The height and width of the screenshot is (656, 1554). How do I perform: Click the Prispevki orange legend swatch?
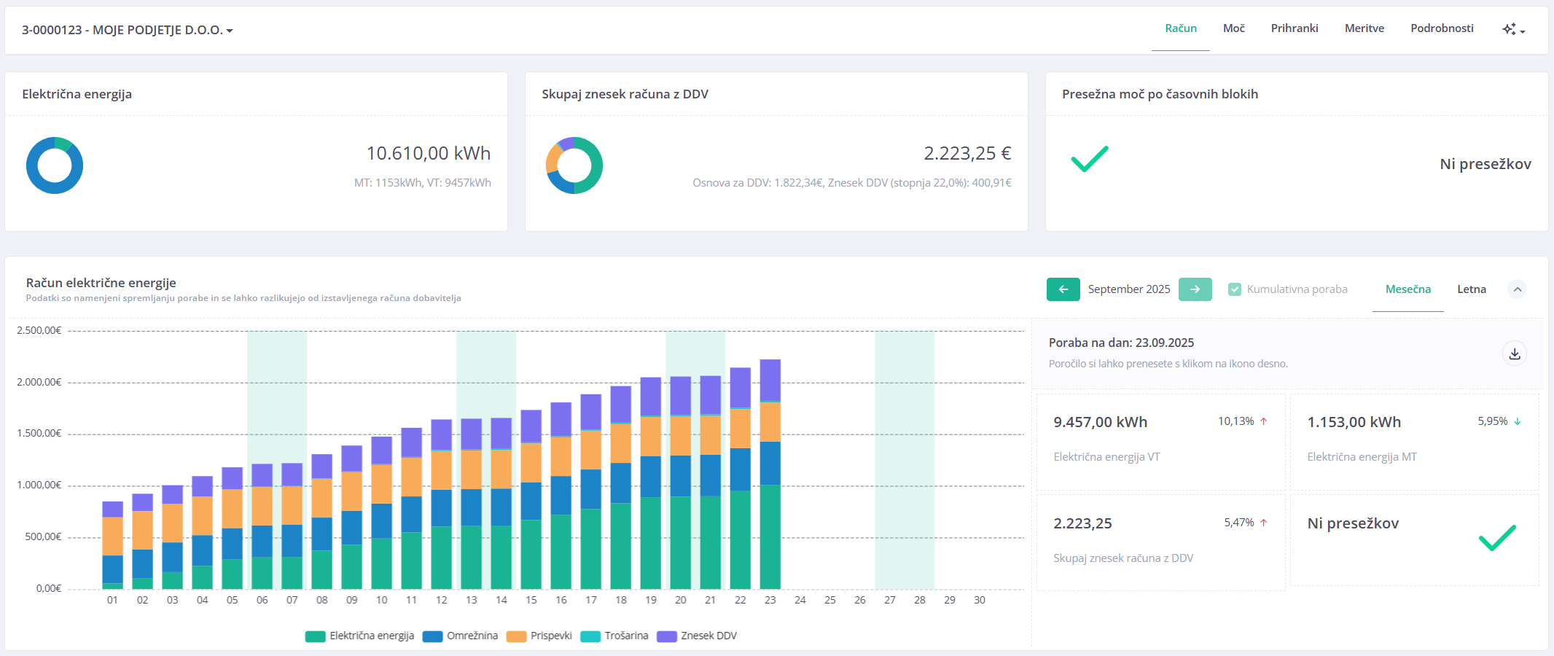[516, 636]
